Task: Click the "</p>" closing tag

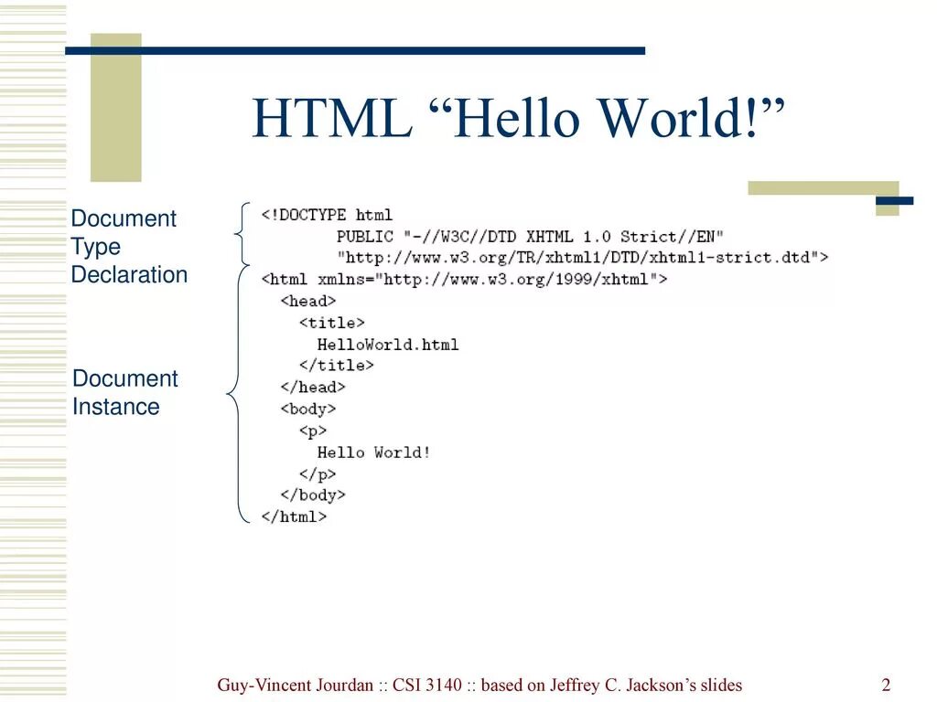Action: pos(318,474)
